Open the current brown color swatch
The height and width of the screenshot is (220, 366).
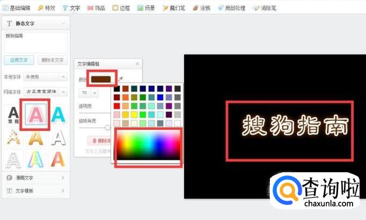[101, 79]
